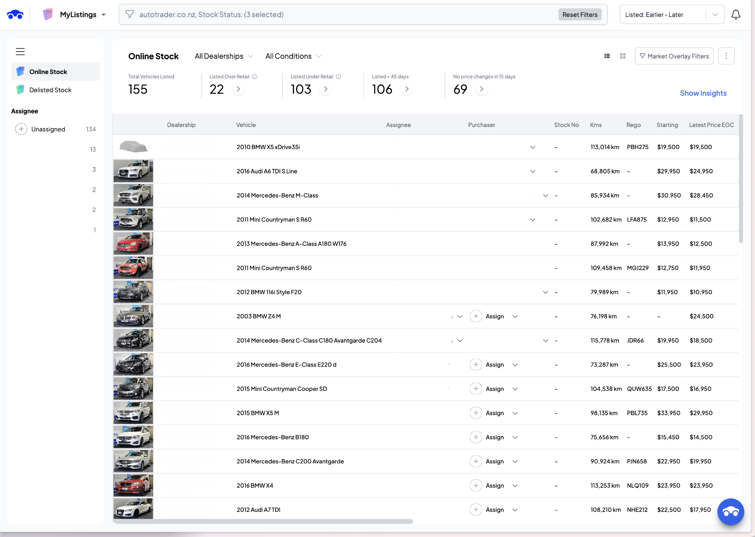The width and height of the screenshot is (755, 537).
Task: Open placeholder thumbnail of 2010 BMW X5
Action: click(x=133, y=147)
